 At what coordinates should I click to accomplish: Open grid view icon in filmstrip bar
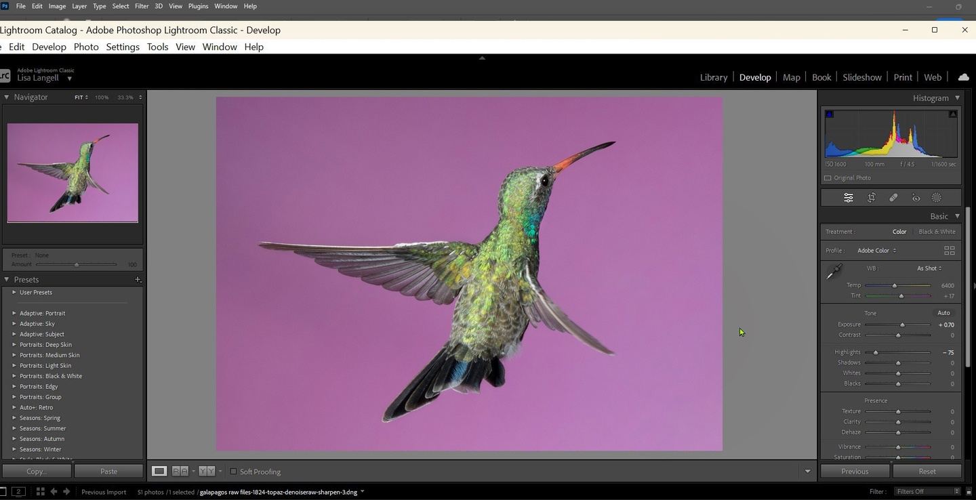pyautogui.click(x=41, y=492)
